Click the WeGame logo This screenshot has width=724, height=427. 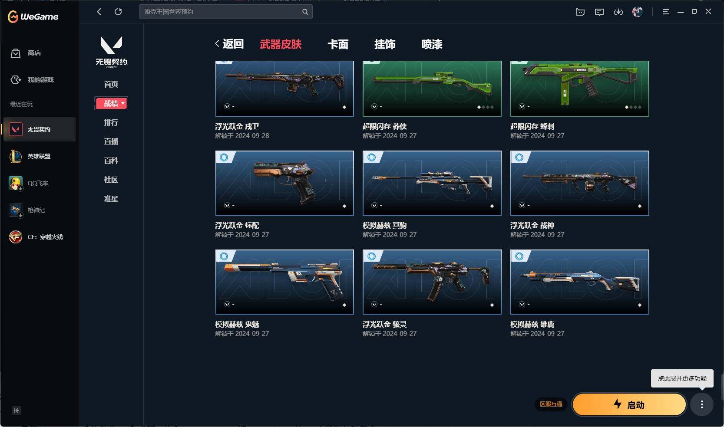click(33, 16)
